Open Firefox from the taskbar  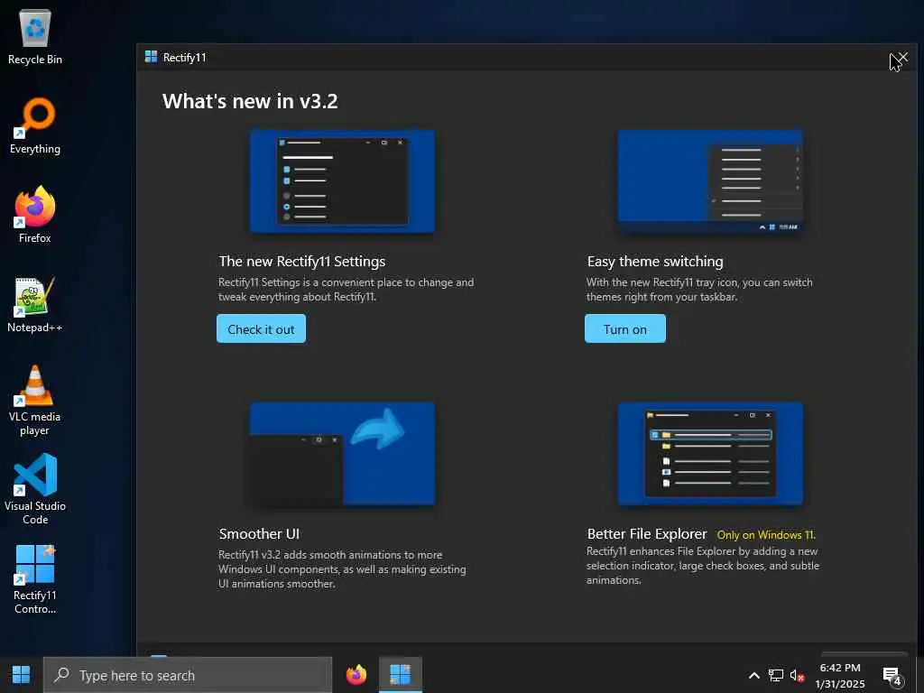point(356,675)
